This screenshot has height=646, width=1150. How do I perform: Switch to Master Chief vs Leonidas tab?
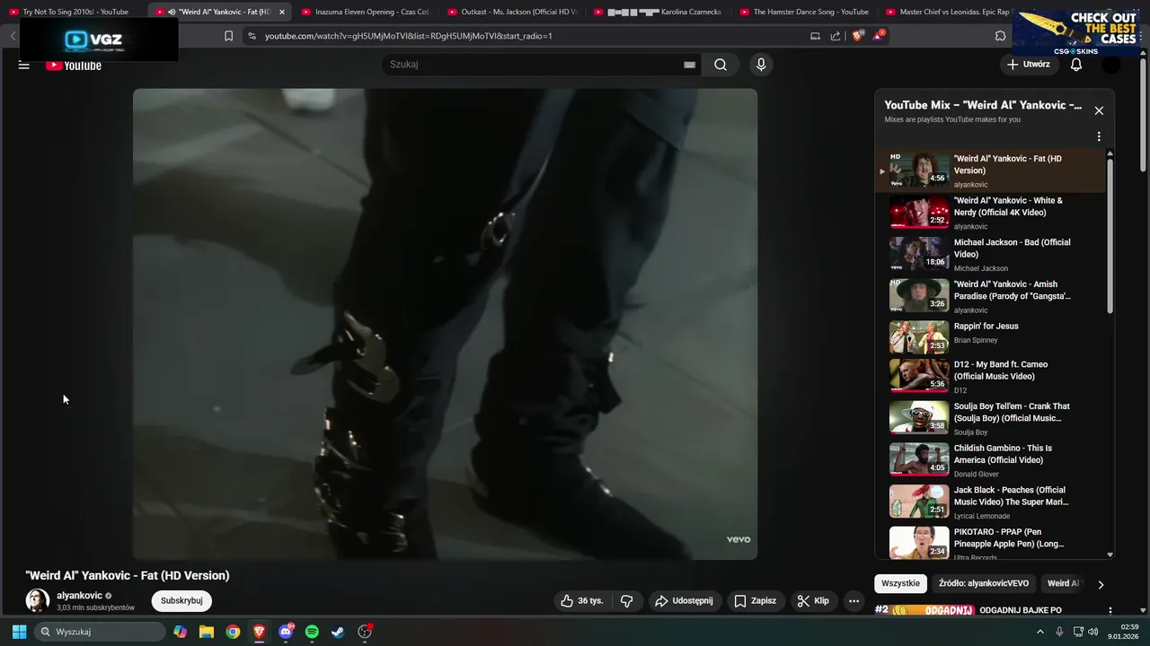tap(948, 12)
